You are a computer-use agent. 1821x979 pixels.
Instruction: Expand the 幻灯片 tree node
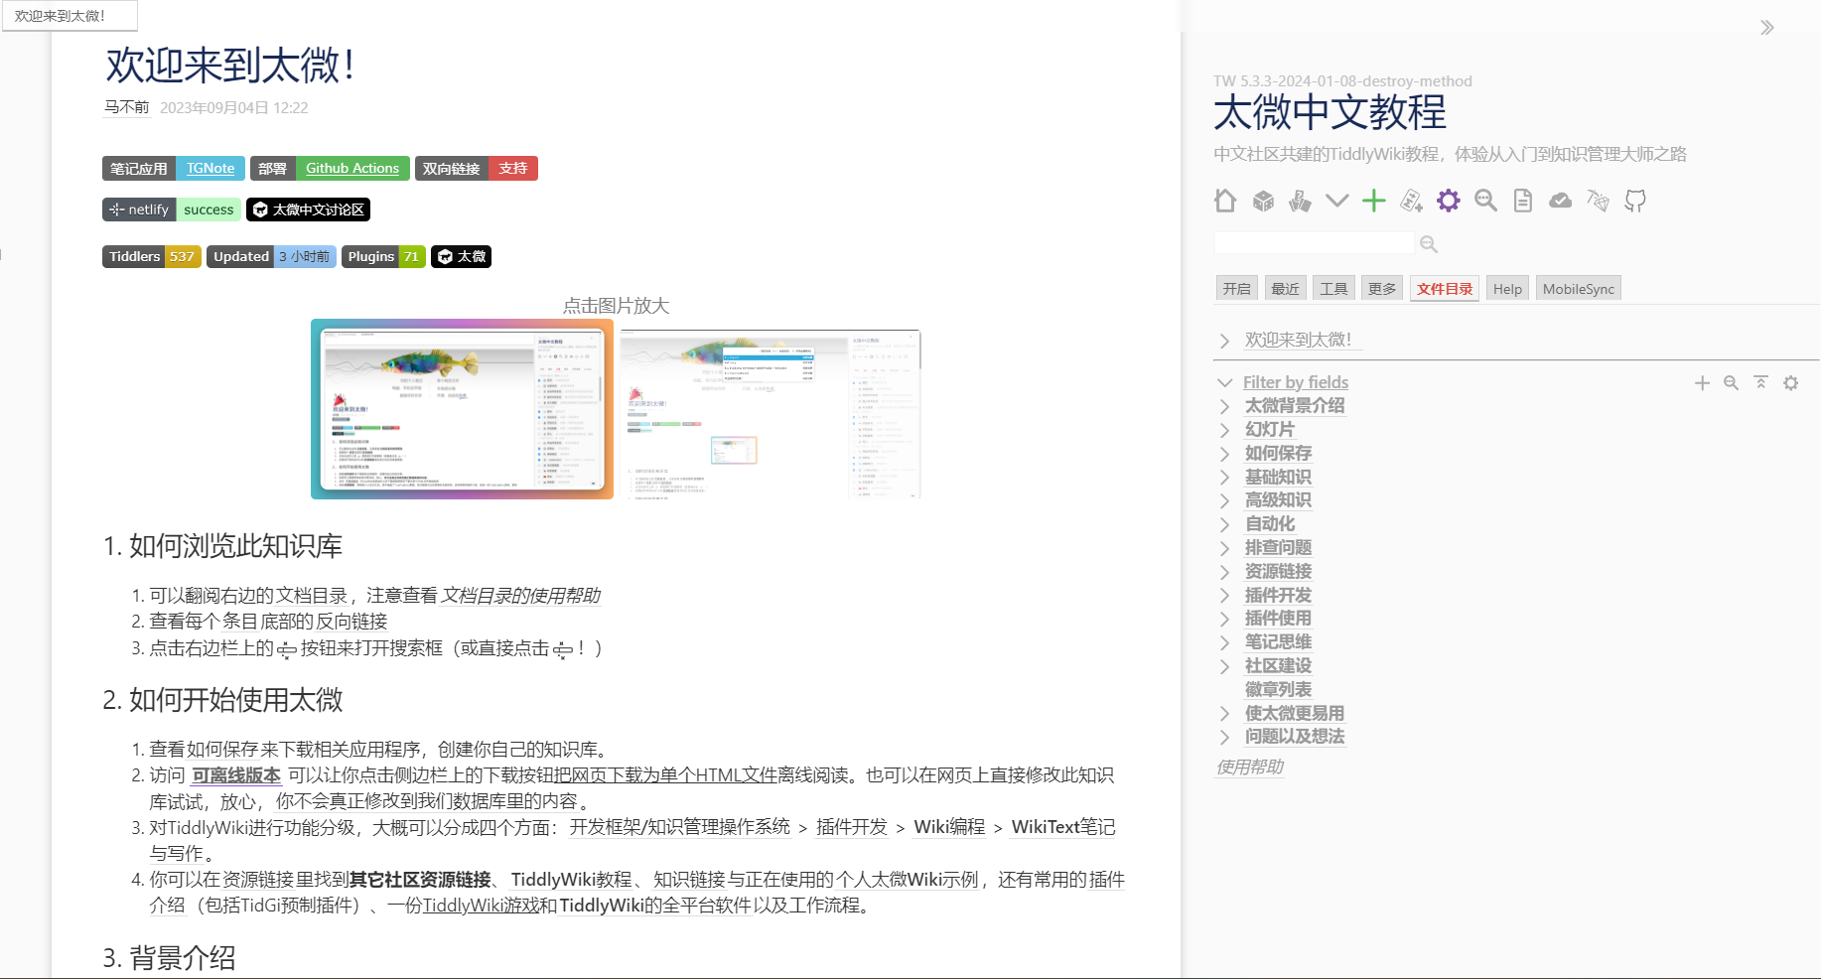coord(1224,430)
